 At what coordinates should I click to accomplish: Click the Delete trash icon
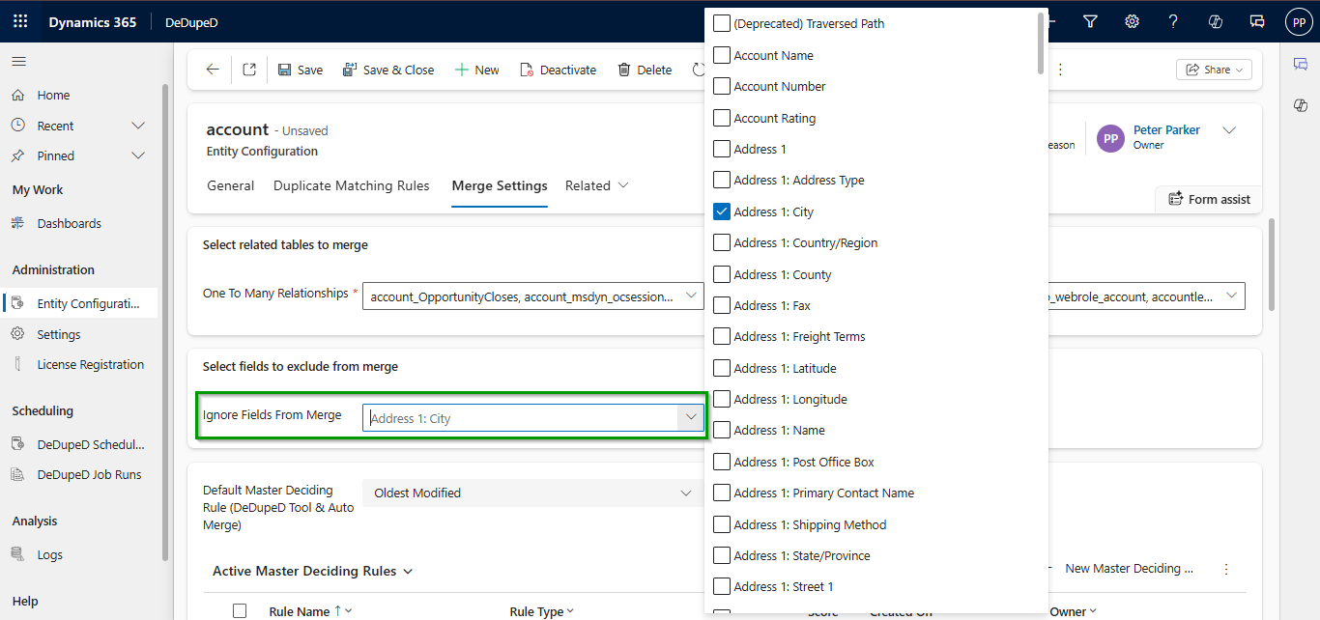coord(624,70)
